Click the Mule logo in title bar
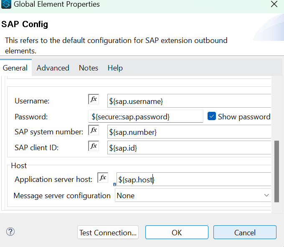284x247 pixels. pos(6,5)
